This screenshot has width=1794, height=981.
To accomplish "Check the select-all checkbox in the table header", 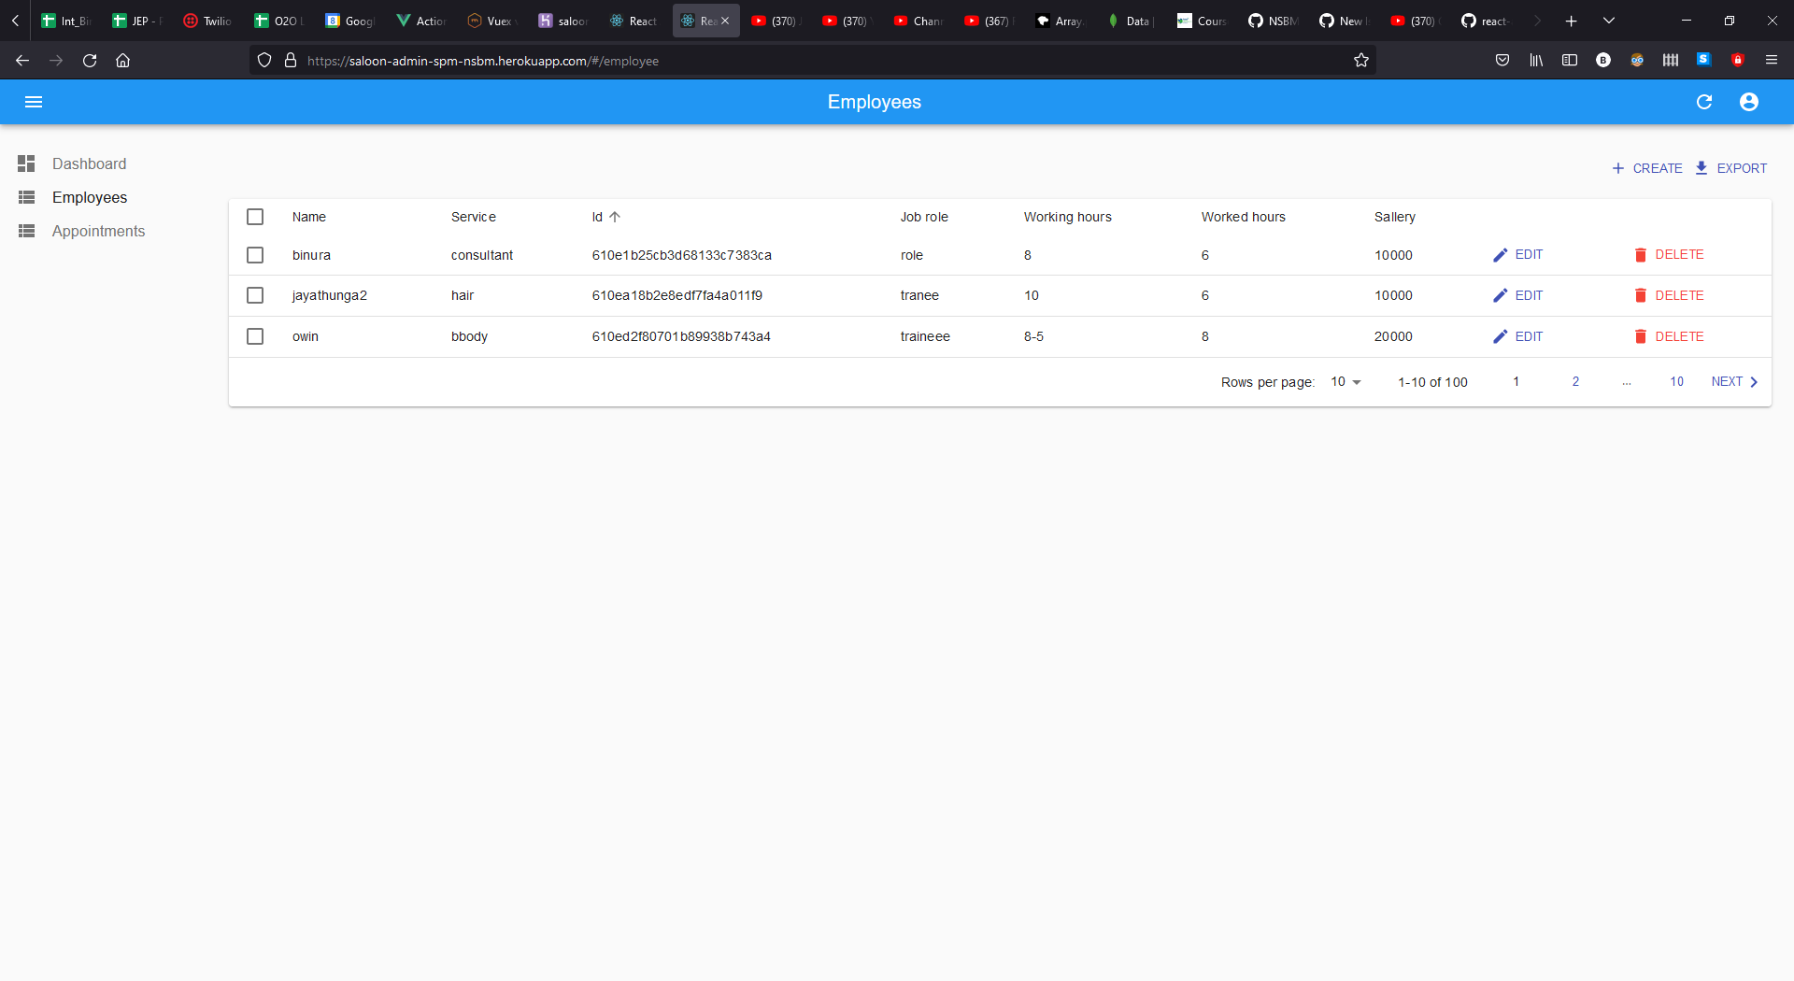I will point(255,217).
